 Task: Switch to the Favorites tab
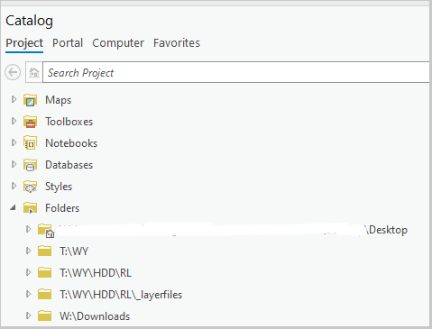177,43
